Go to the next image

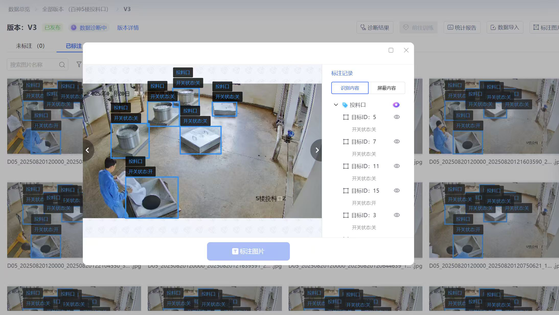tap(317, 150)
